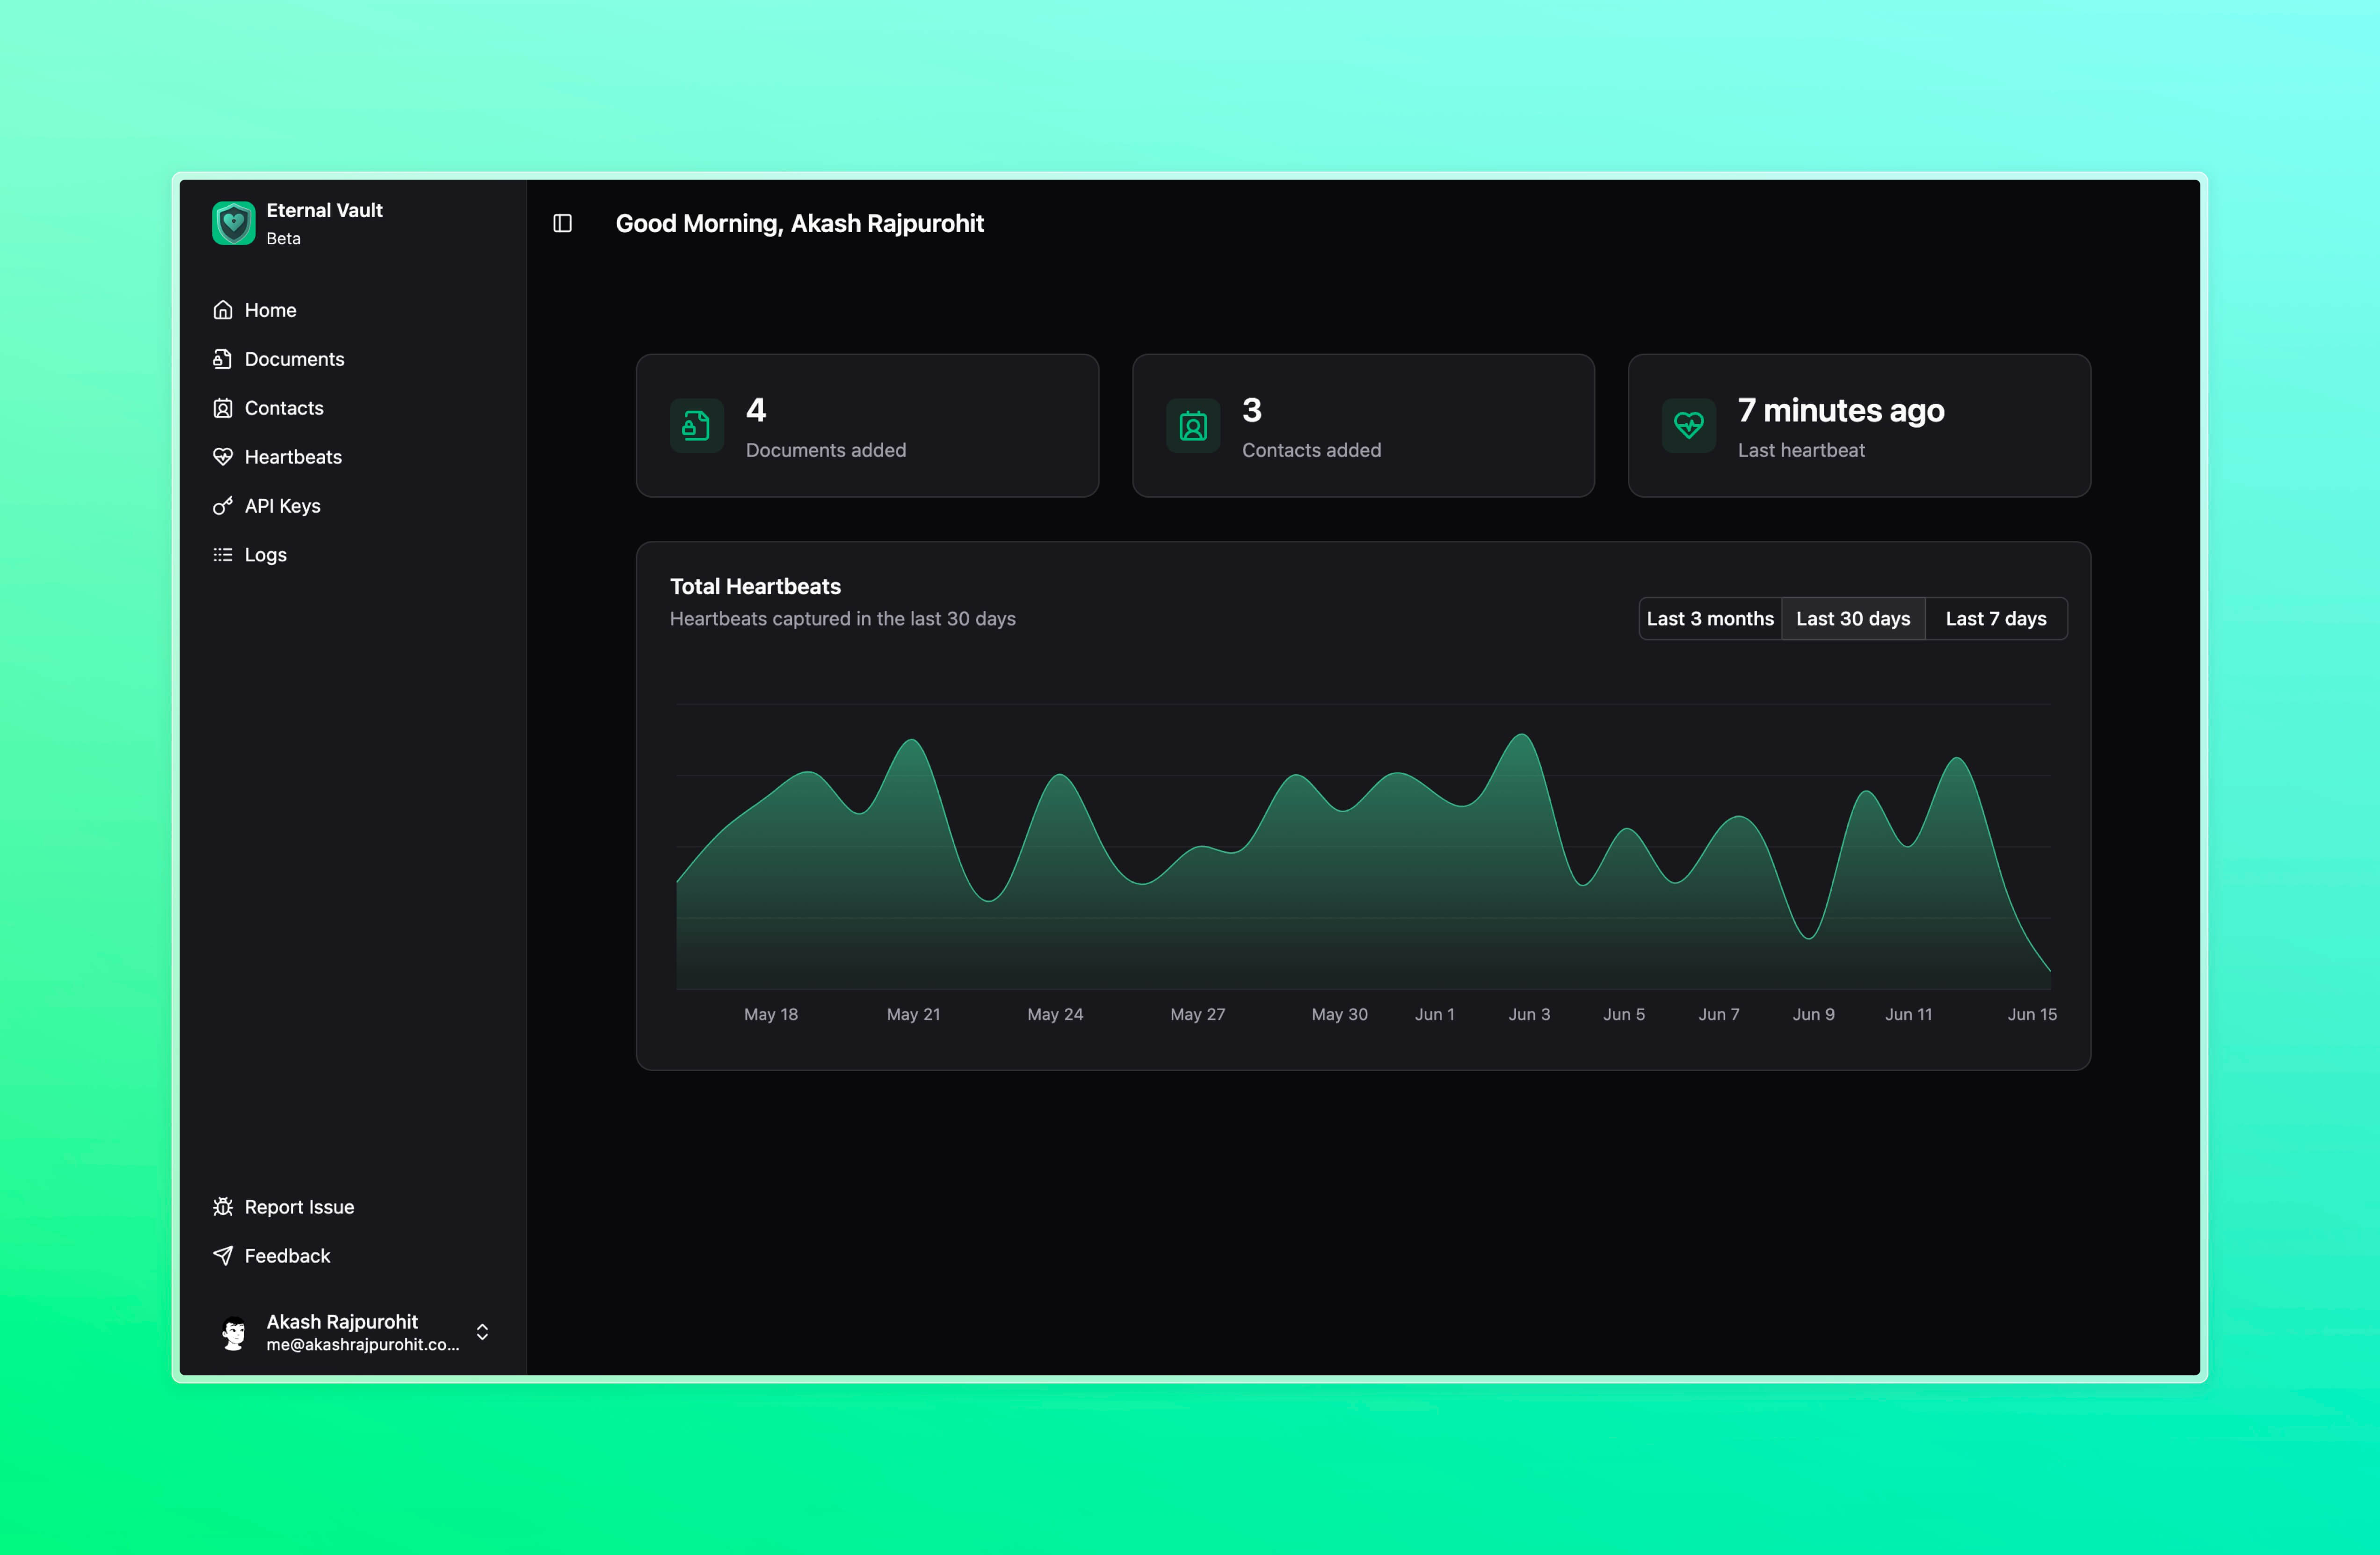Click the API Keys key icon

pos(223,506)
